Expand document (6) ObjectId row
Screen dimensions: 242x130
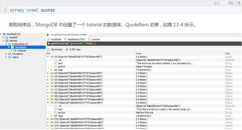(48, 86)
